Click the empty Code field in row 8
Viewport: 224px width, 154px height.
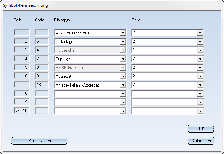point(41,93)
